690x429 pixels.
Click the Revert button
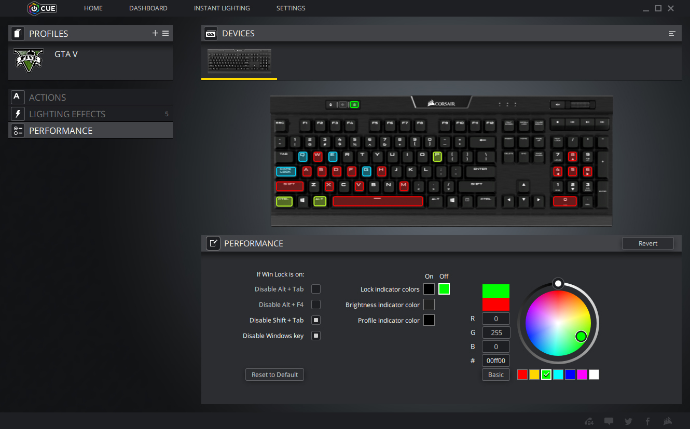(648, 243)
